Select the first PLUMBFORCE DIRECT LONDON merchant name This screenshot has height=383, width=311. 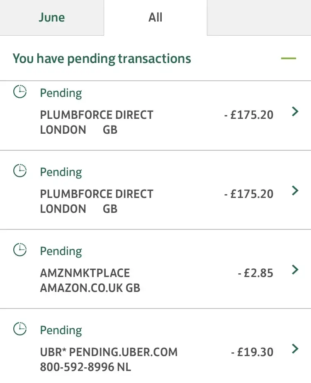coord(97,122)
